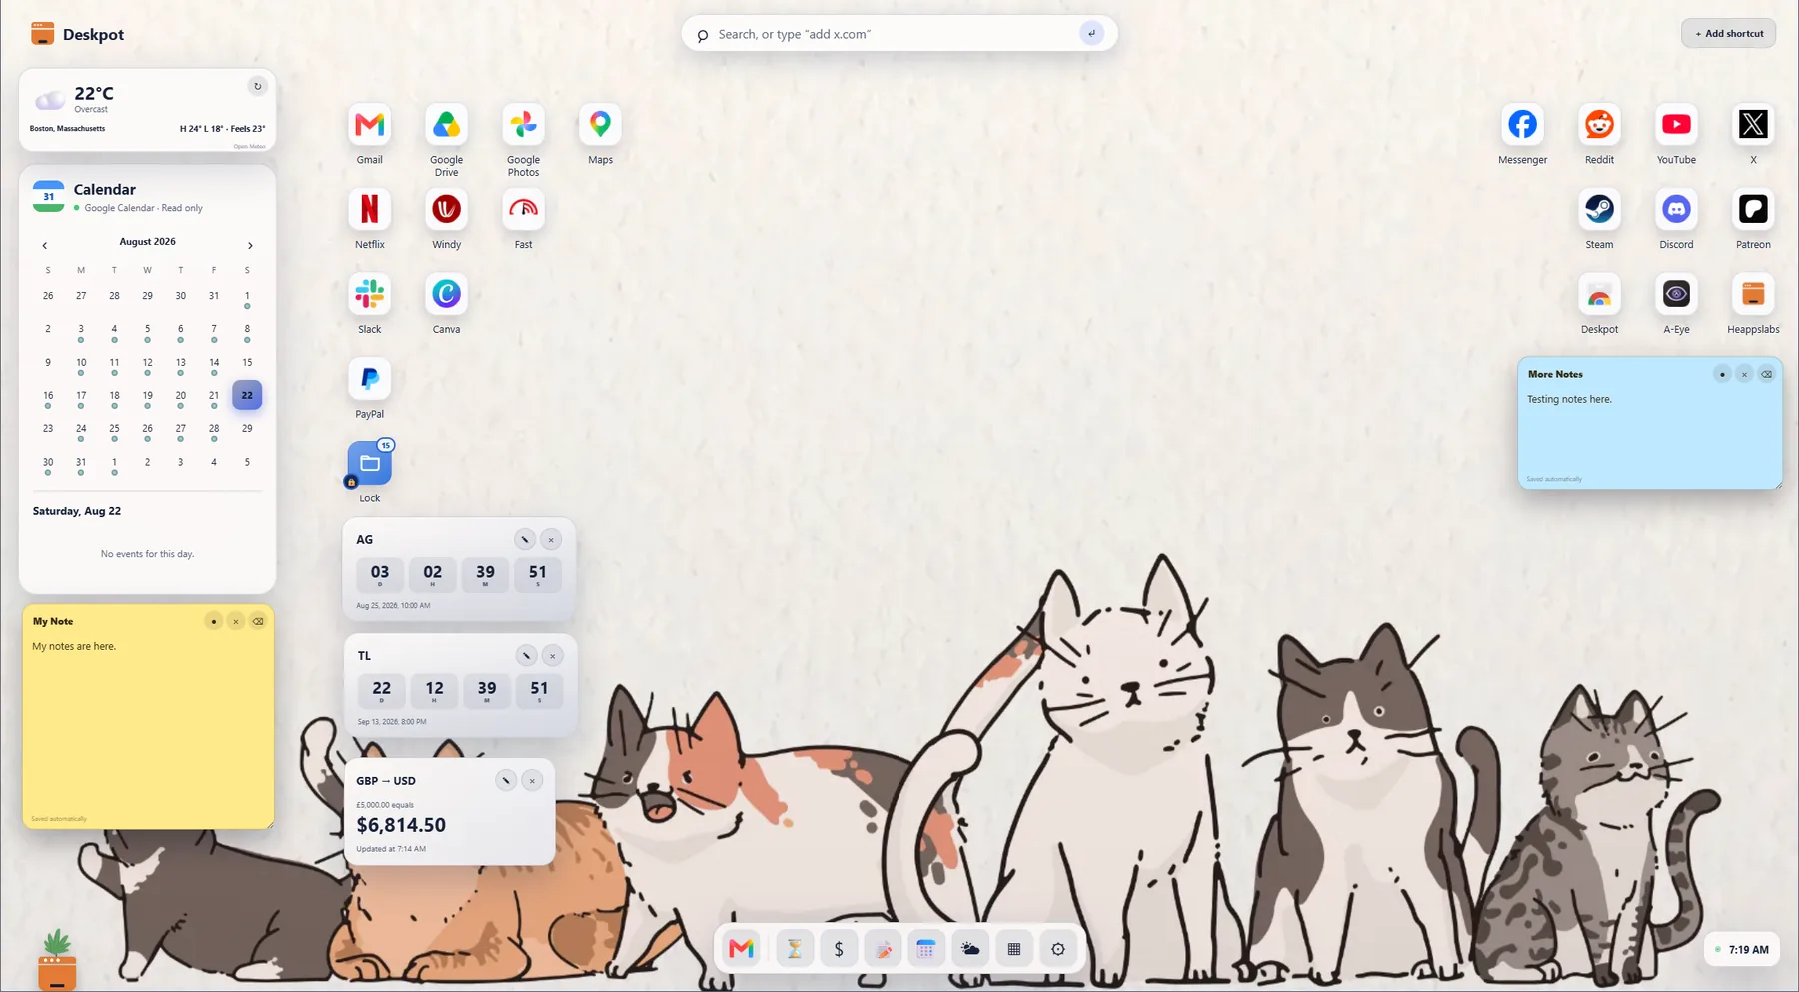Remove the AG countdown widget
Viewport: 1799px width, 992px height.
[551, 540]
